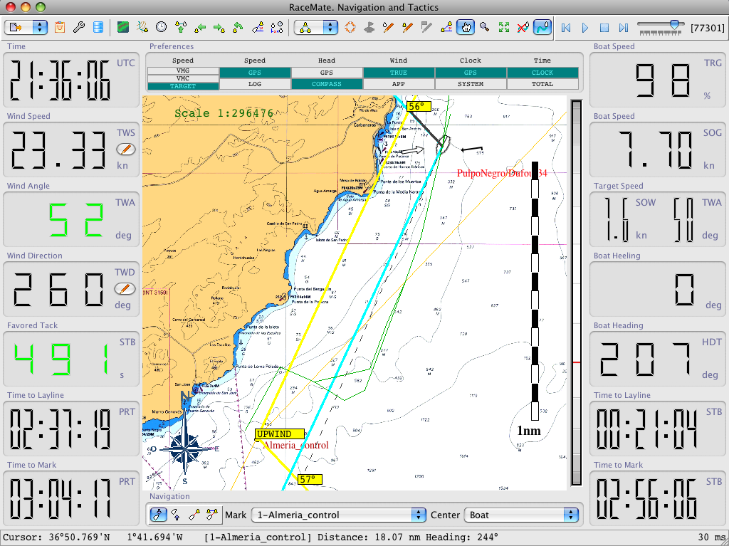
Task: Select CLOCK time preference
Action: 542,73
